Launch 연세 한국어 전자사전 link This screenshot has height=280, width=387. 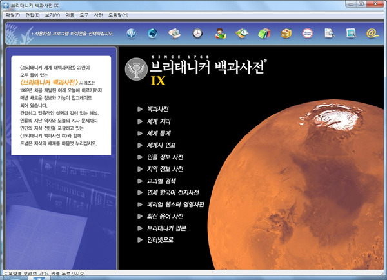tap(173, 193)
